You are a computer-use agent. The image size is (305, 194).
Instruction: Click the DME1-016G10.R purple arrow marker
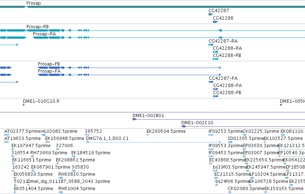click(x=24, y=105)
